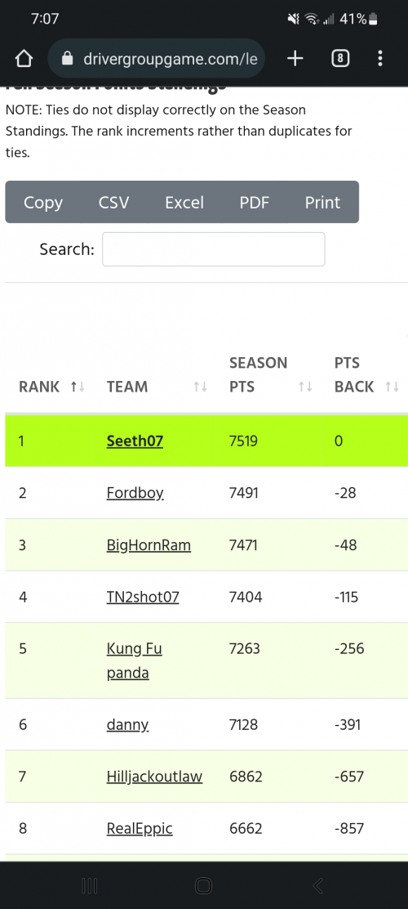Tap the browser home icon
This screenshot has width=408, height=909.
pyautogui.click(x=23, y=59)
